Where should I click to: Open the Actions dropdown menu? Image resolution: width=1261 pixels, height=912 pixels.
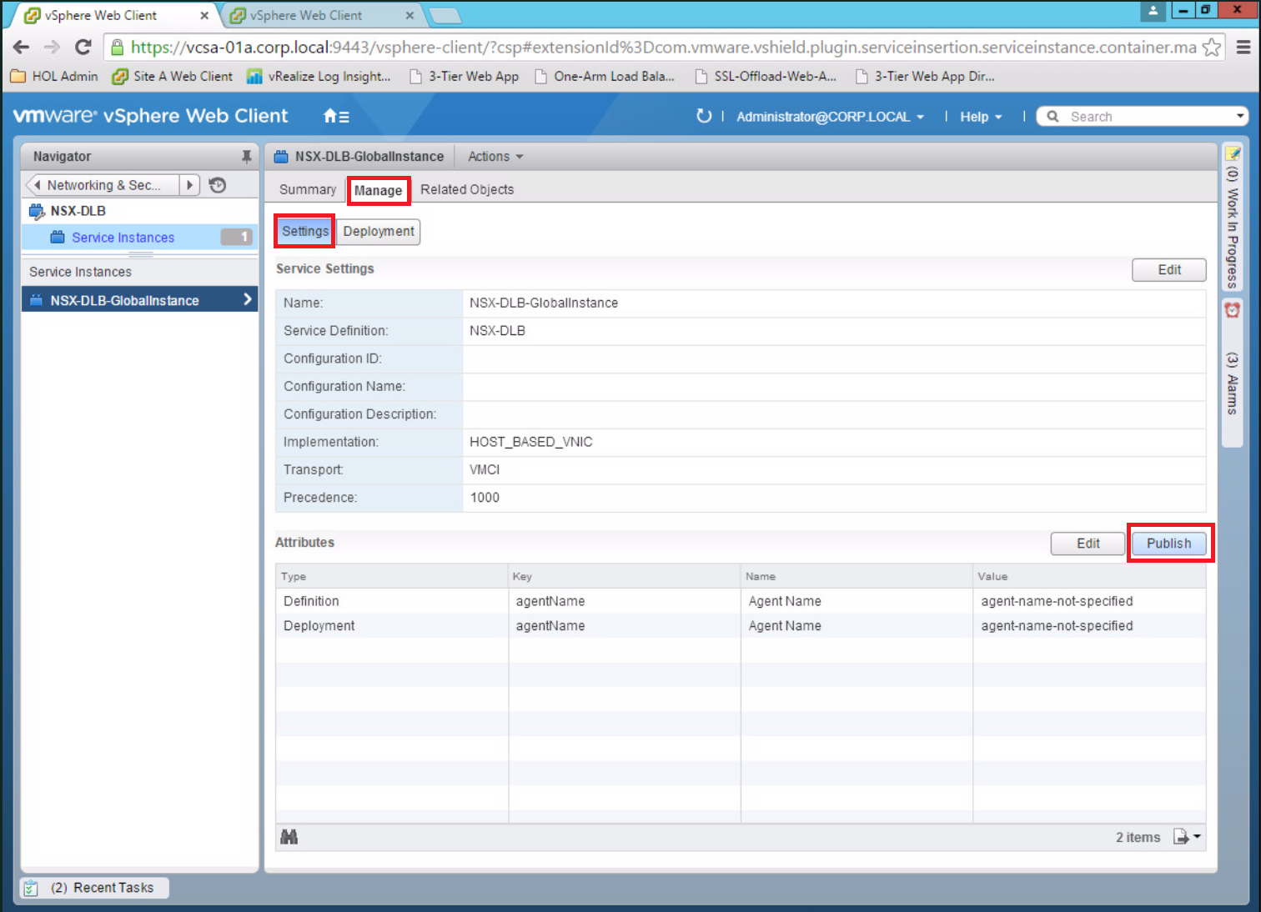[x=495, y=156]
